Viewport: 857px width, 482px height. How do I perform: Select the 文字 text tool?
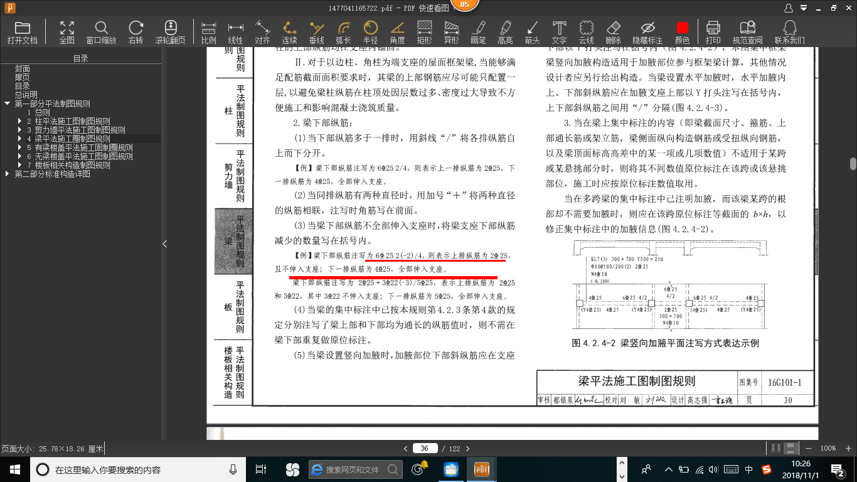point(559,32)
